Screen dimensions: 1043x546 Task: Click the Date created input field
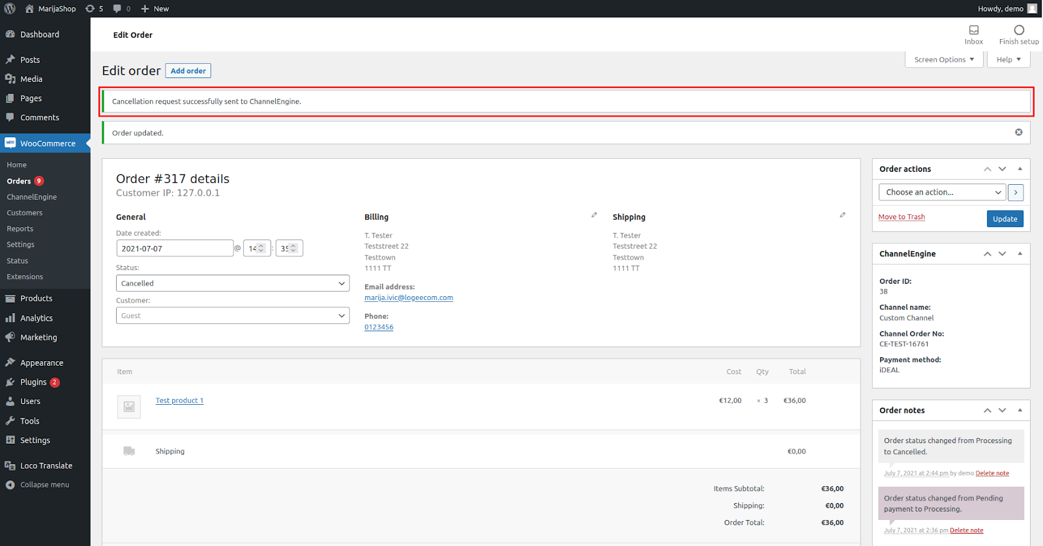[x=174, y=249]
